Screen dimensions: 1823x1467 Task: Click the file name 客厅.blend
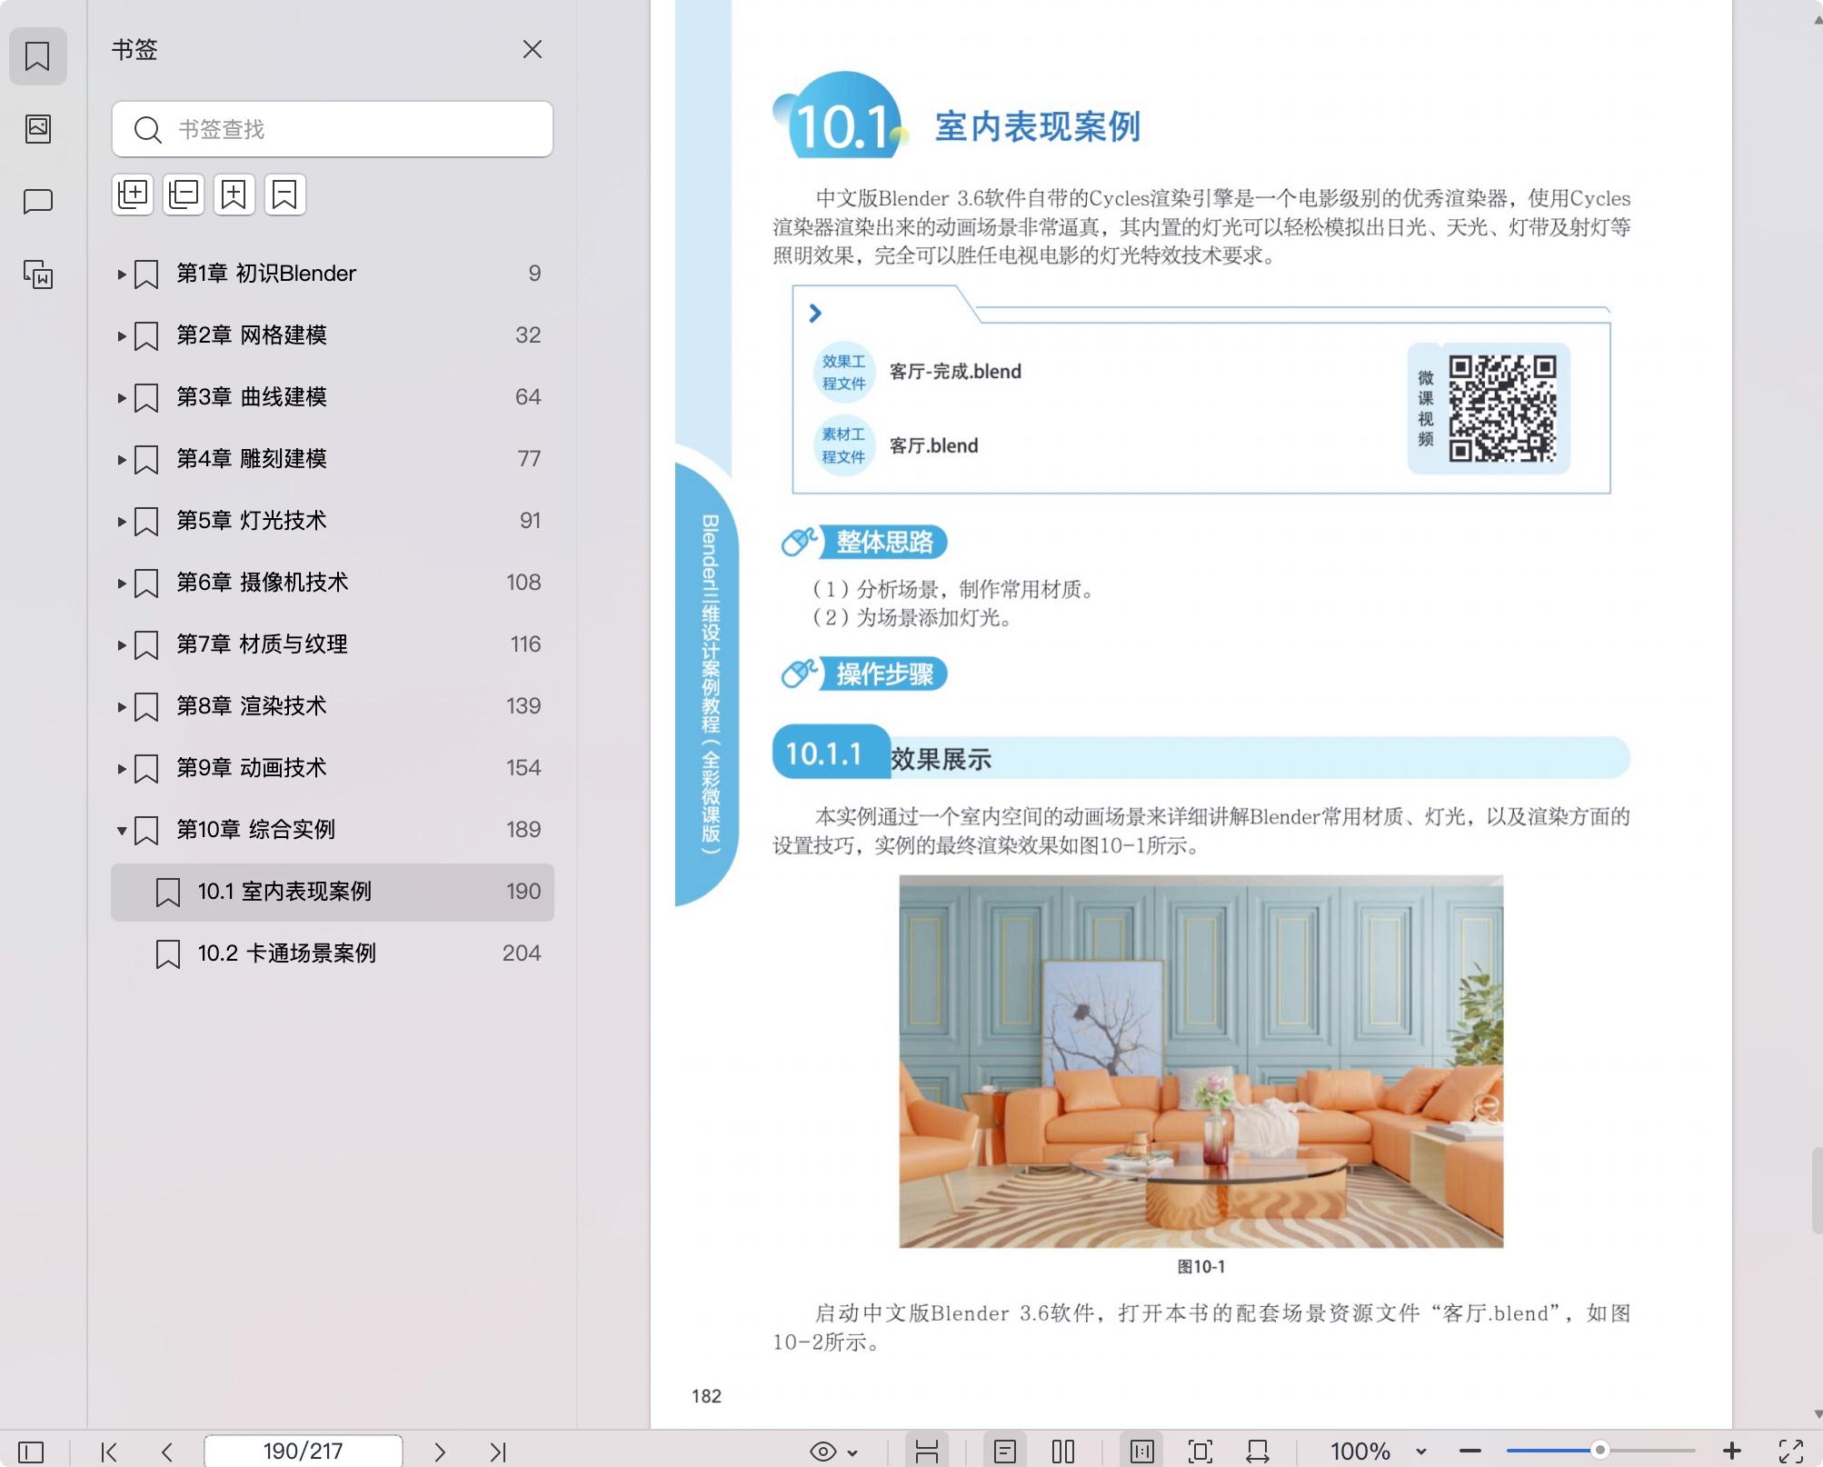(x=933, y=446)
